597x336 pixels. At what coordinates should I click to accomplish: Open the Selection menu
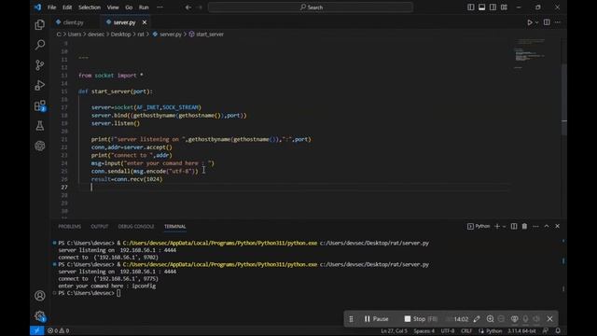coord(90,7)
